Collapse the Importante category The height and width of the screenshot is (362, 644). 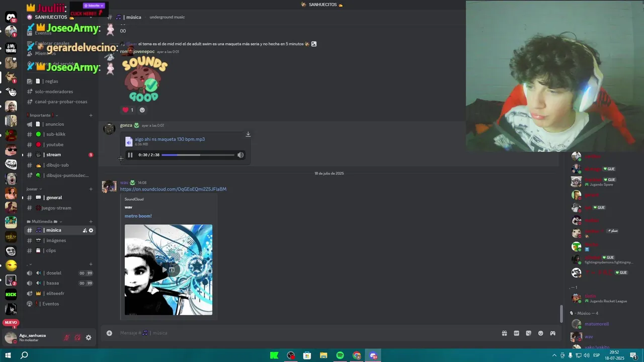pyautogui.click(x=42, y=115)
